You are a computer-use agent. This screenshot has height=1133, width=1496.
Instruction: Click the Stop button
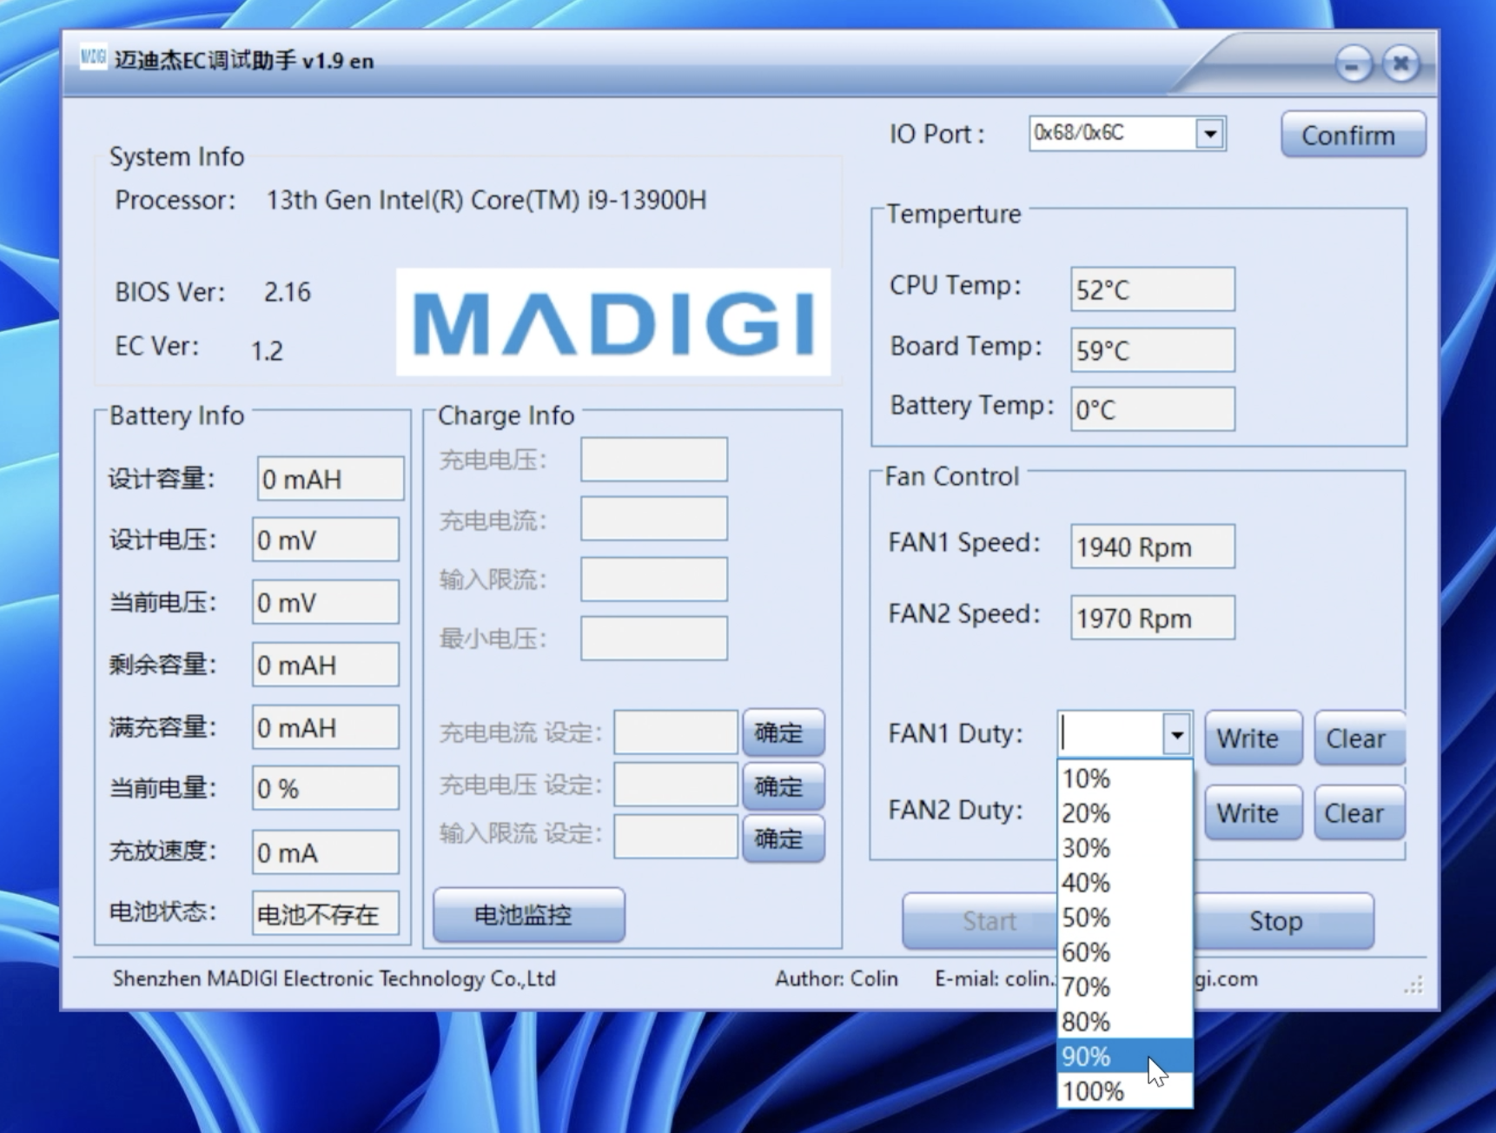(x=1284, y=920)
